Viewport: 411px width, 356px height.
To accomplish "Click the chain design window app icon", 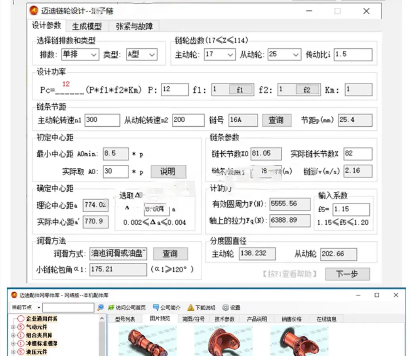I will (34, 10).
